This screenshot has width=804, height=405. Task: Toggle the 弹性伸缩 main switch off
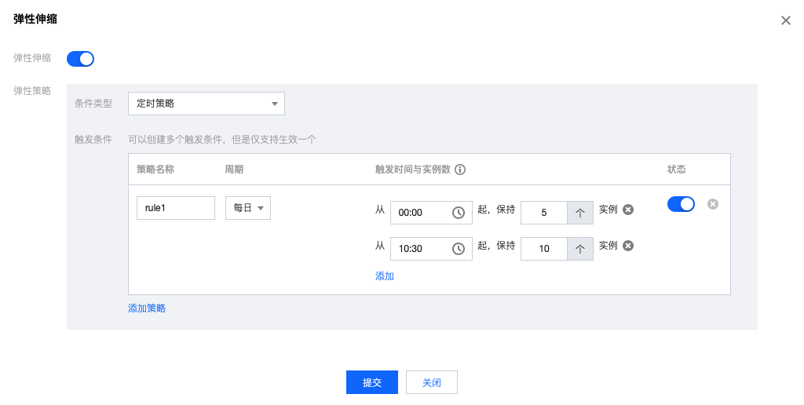[x=81, y=59]
